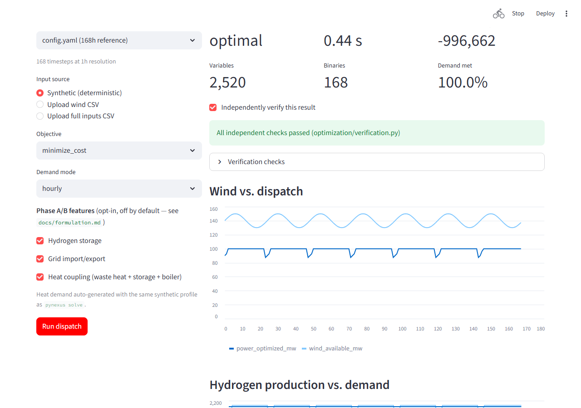Click the Deploy button
Screen dimensions: 581x408
pyautogui.click(x=545, y=14)
